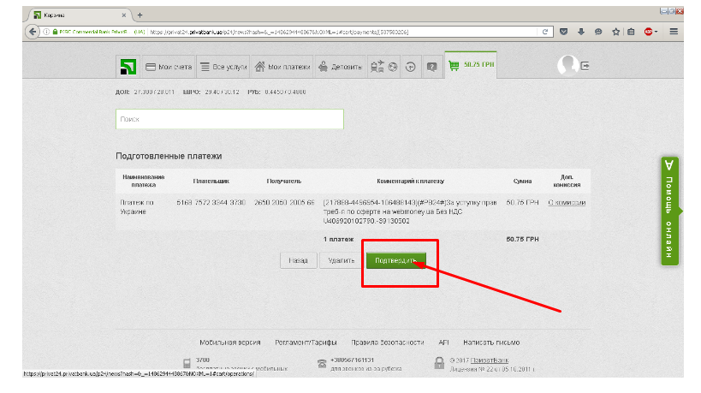The image size is (701, 393).
Task: Click the Назад button
Action: (x=298, y=260)
